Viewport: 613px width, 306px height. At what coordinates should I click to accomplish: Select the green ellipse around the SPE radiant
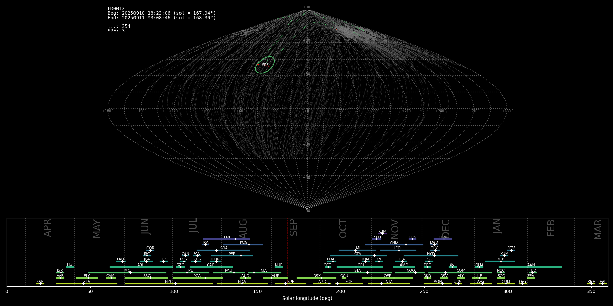point(265,65)
